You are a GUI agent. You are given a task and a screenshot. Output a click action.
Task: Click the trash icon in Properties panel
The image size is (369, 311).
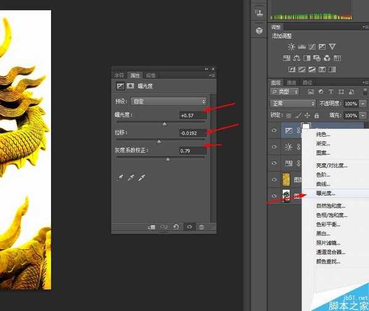[x=201, y=227]
